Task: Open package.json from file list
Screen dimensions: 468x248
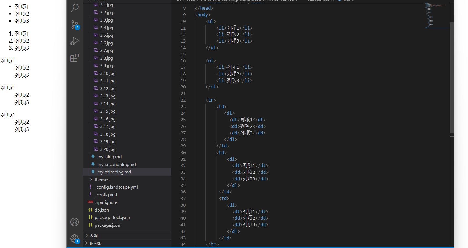Action: coord(107,225)
